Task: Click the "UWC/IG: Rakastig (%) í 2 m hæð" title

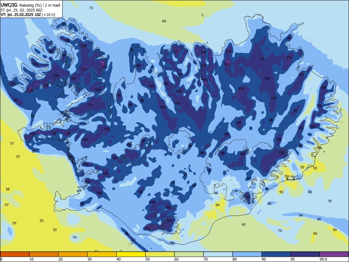Action: coord(30,5)
